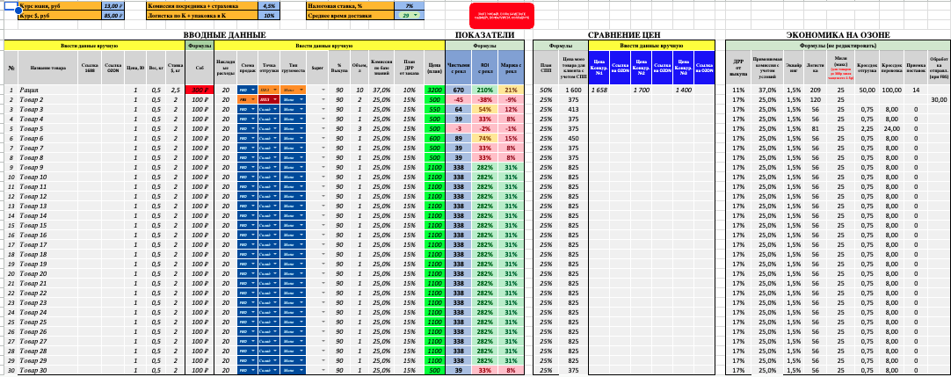The width and height of the screenshot is (951, 377).
Task: Open Тип грузоместа dropdown for Рация
Action: tap(300, 90)
